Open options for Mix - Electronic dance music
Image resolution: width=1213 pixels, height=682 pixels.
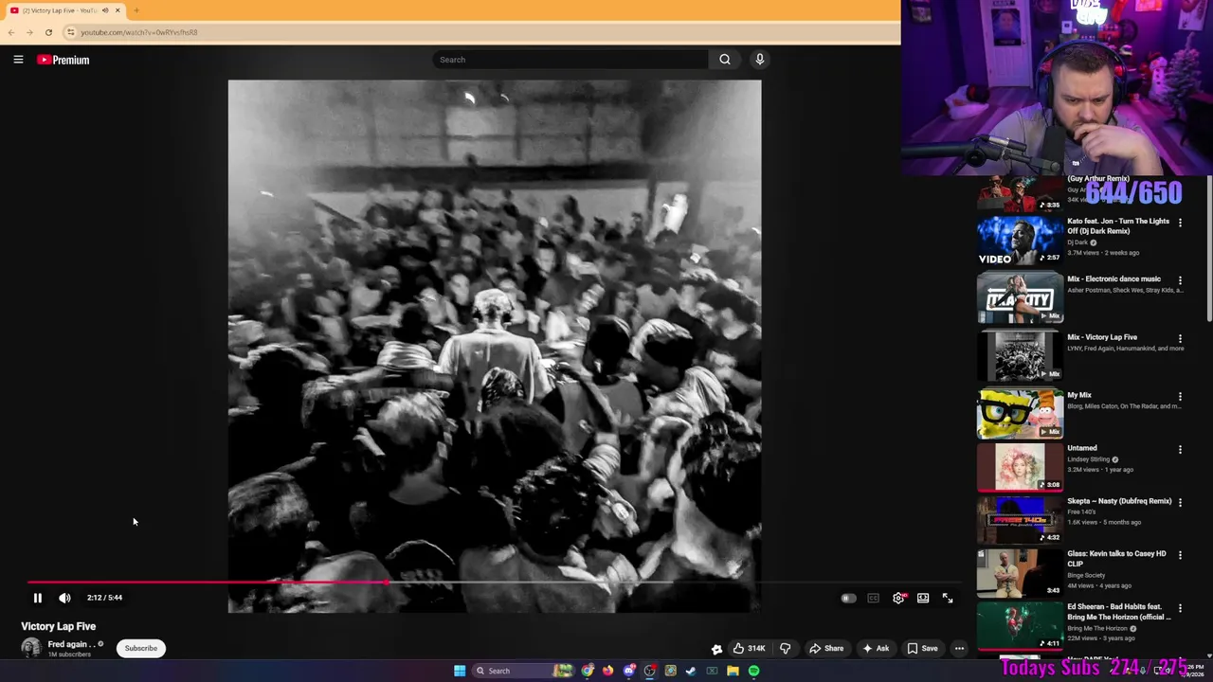tap(1180, 280)
